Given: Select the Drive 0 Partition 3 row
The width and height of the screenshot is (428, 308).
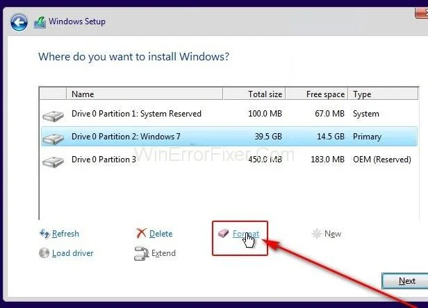Looking at the screenshot, I should pyautogui.click(x=229, y=160).
